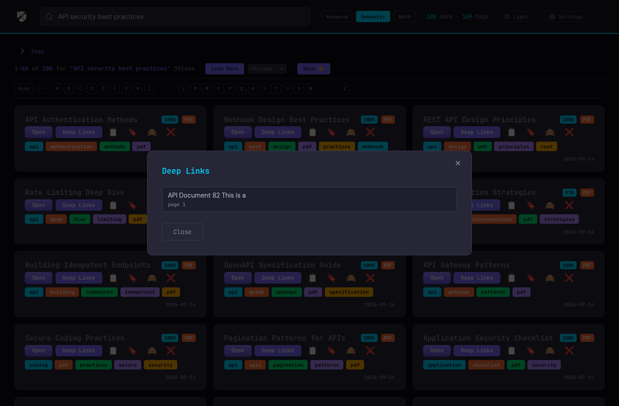The width and height of the screenshot is (619, 406).
Task: Filter documents by letter A
Action: [x=57, y=88]
